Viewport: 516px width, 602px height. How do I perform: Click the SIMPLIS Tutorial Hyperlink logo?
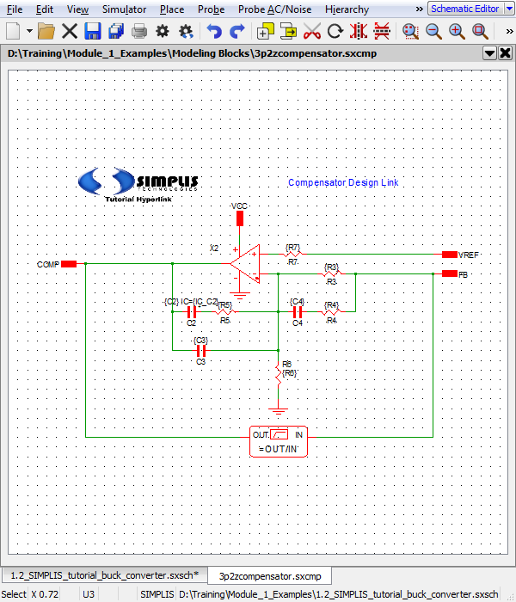click(x=138, y=183)
